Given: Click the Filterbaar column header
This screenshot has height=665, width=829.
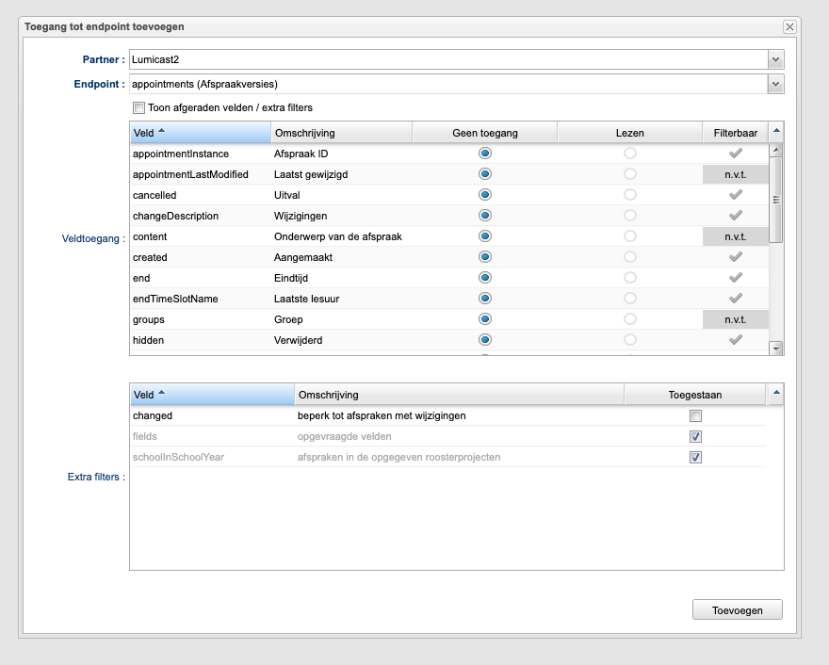Looking at the screenshot, I should click(x=736, y=133).
